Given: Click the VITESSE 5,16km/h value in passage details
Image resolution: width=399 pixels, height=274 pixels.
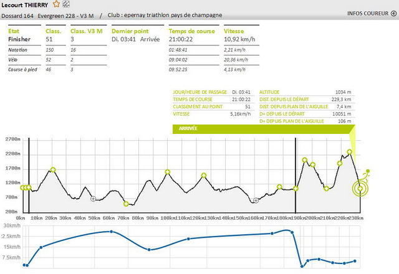Looking at the screenshot, I should [x=241, y=114].
